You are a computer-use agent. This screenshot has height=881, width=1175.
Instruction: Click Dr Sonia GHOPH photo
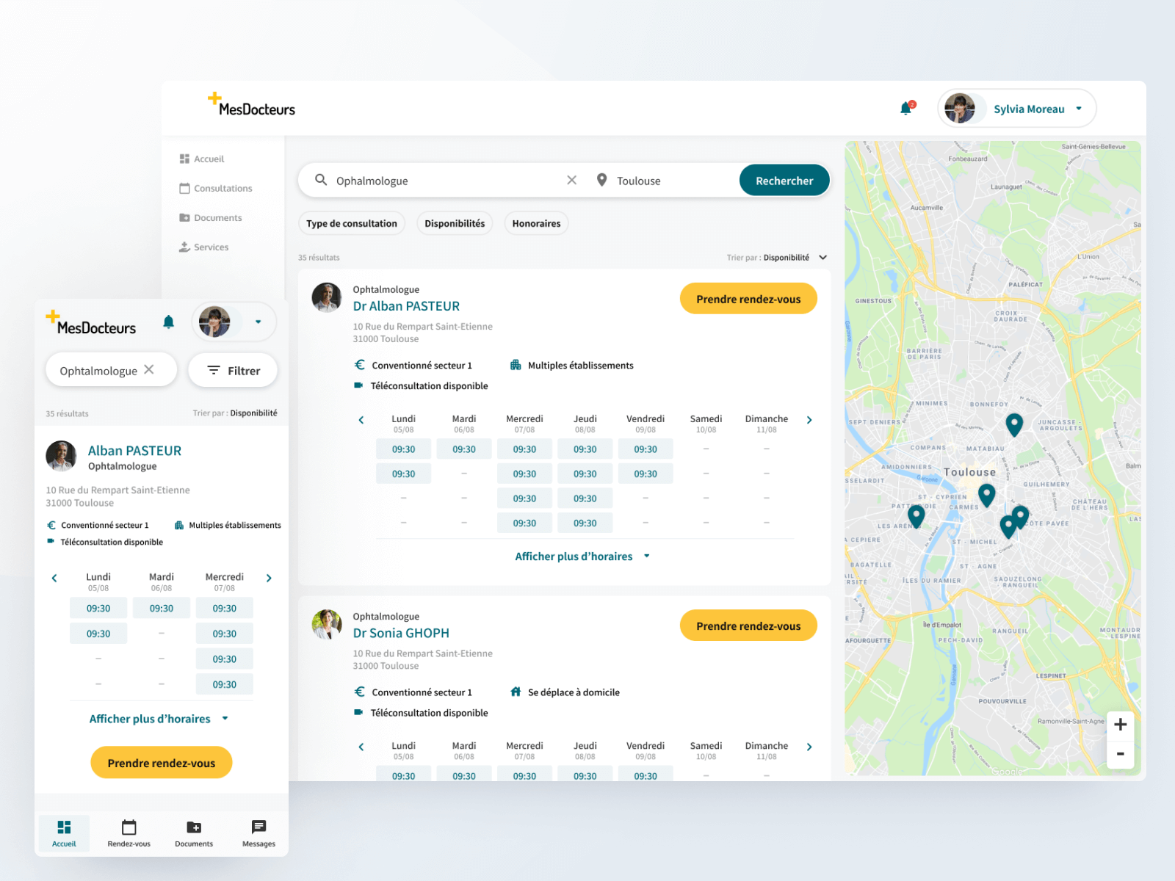[x=327, y=624]
